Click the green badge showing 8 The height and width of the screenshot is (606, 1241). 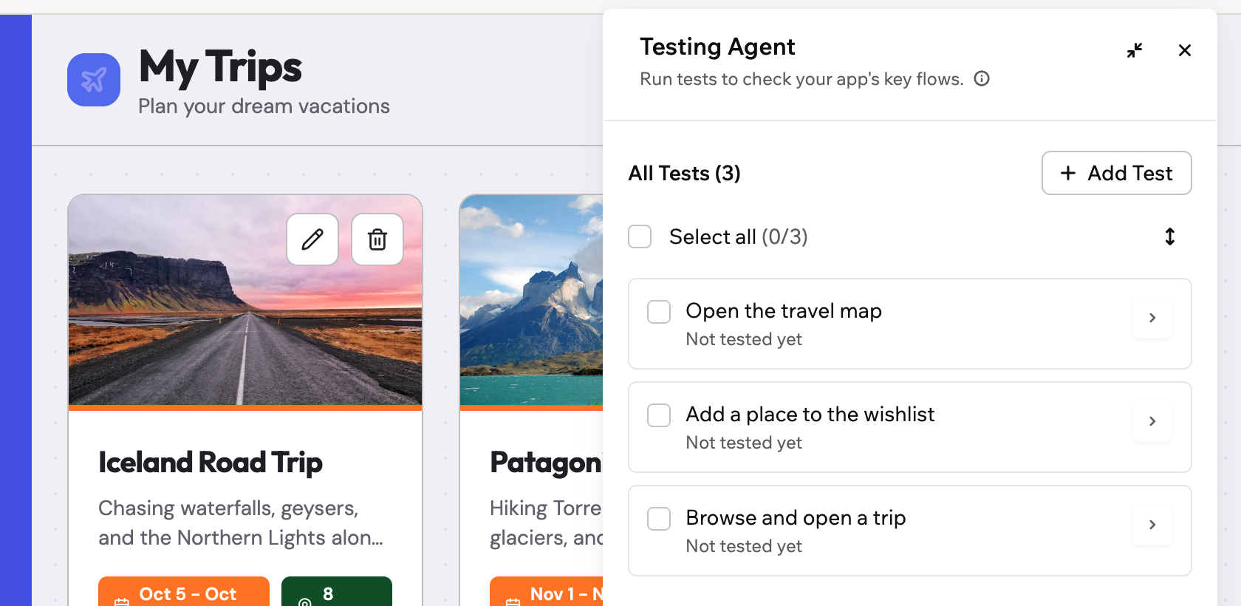pyautogui.click(x=337, y=593)
